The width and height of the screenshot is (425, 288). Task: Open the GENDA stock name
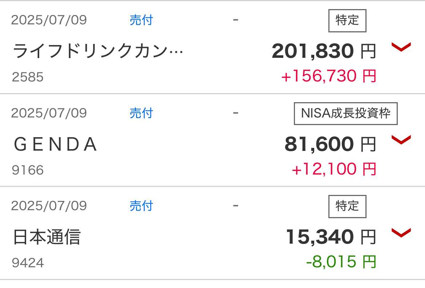tap(55, 144)
